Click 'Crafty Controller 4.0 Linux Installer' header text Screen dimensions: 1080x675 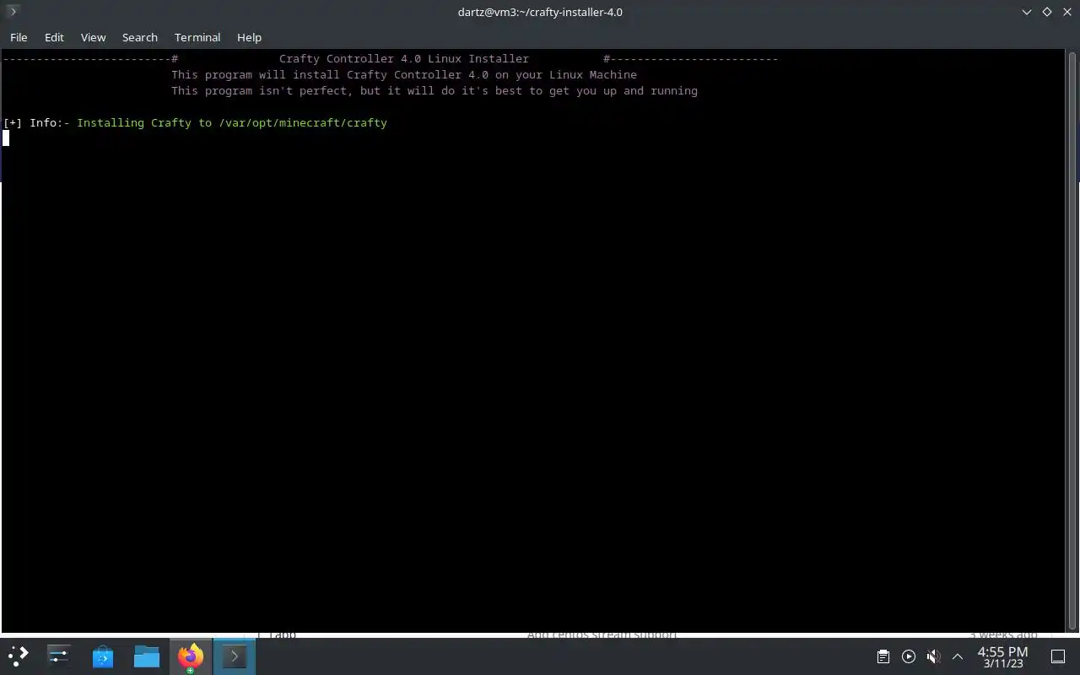pyautogui.click(x=404, y=58)
